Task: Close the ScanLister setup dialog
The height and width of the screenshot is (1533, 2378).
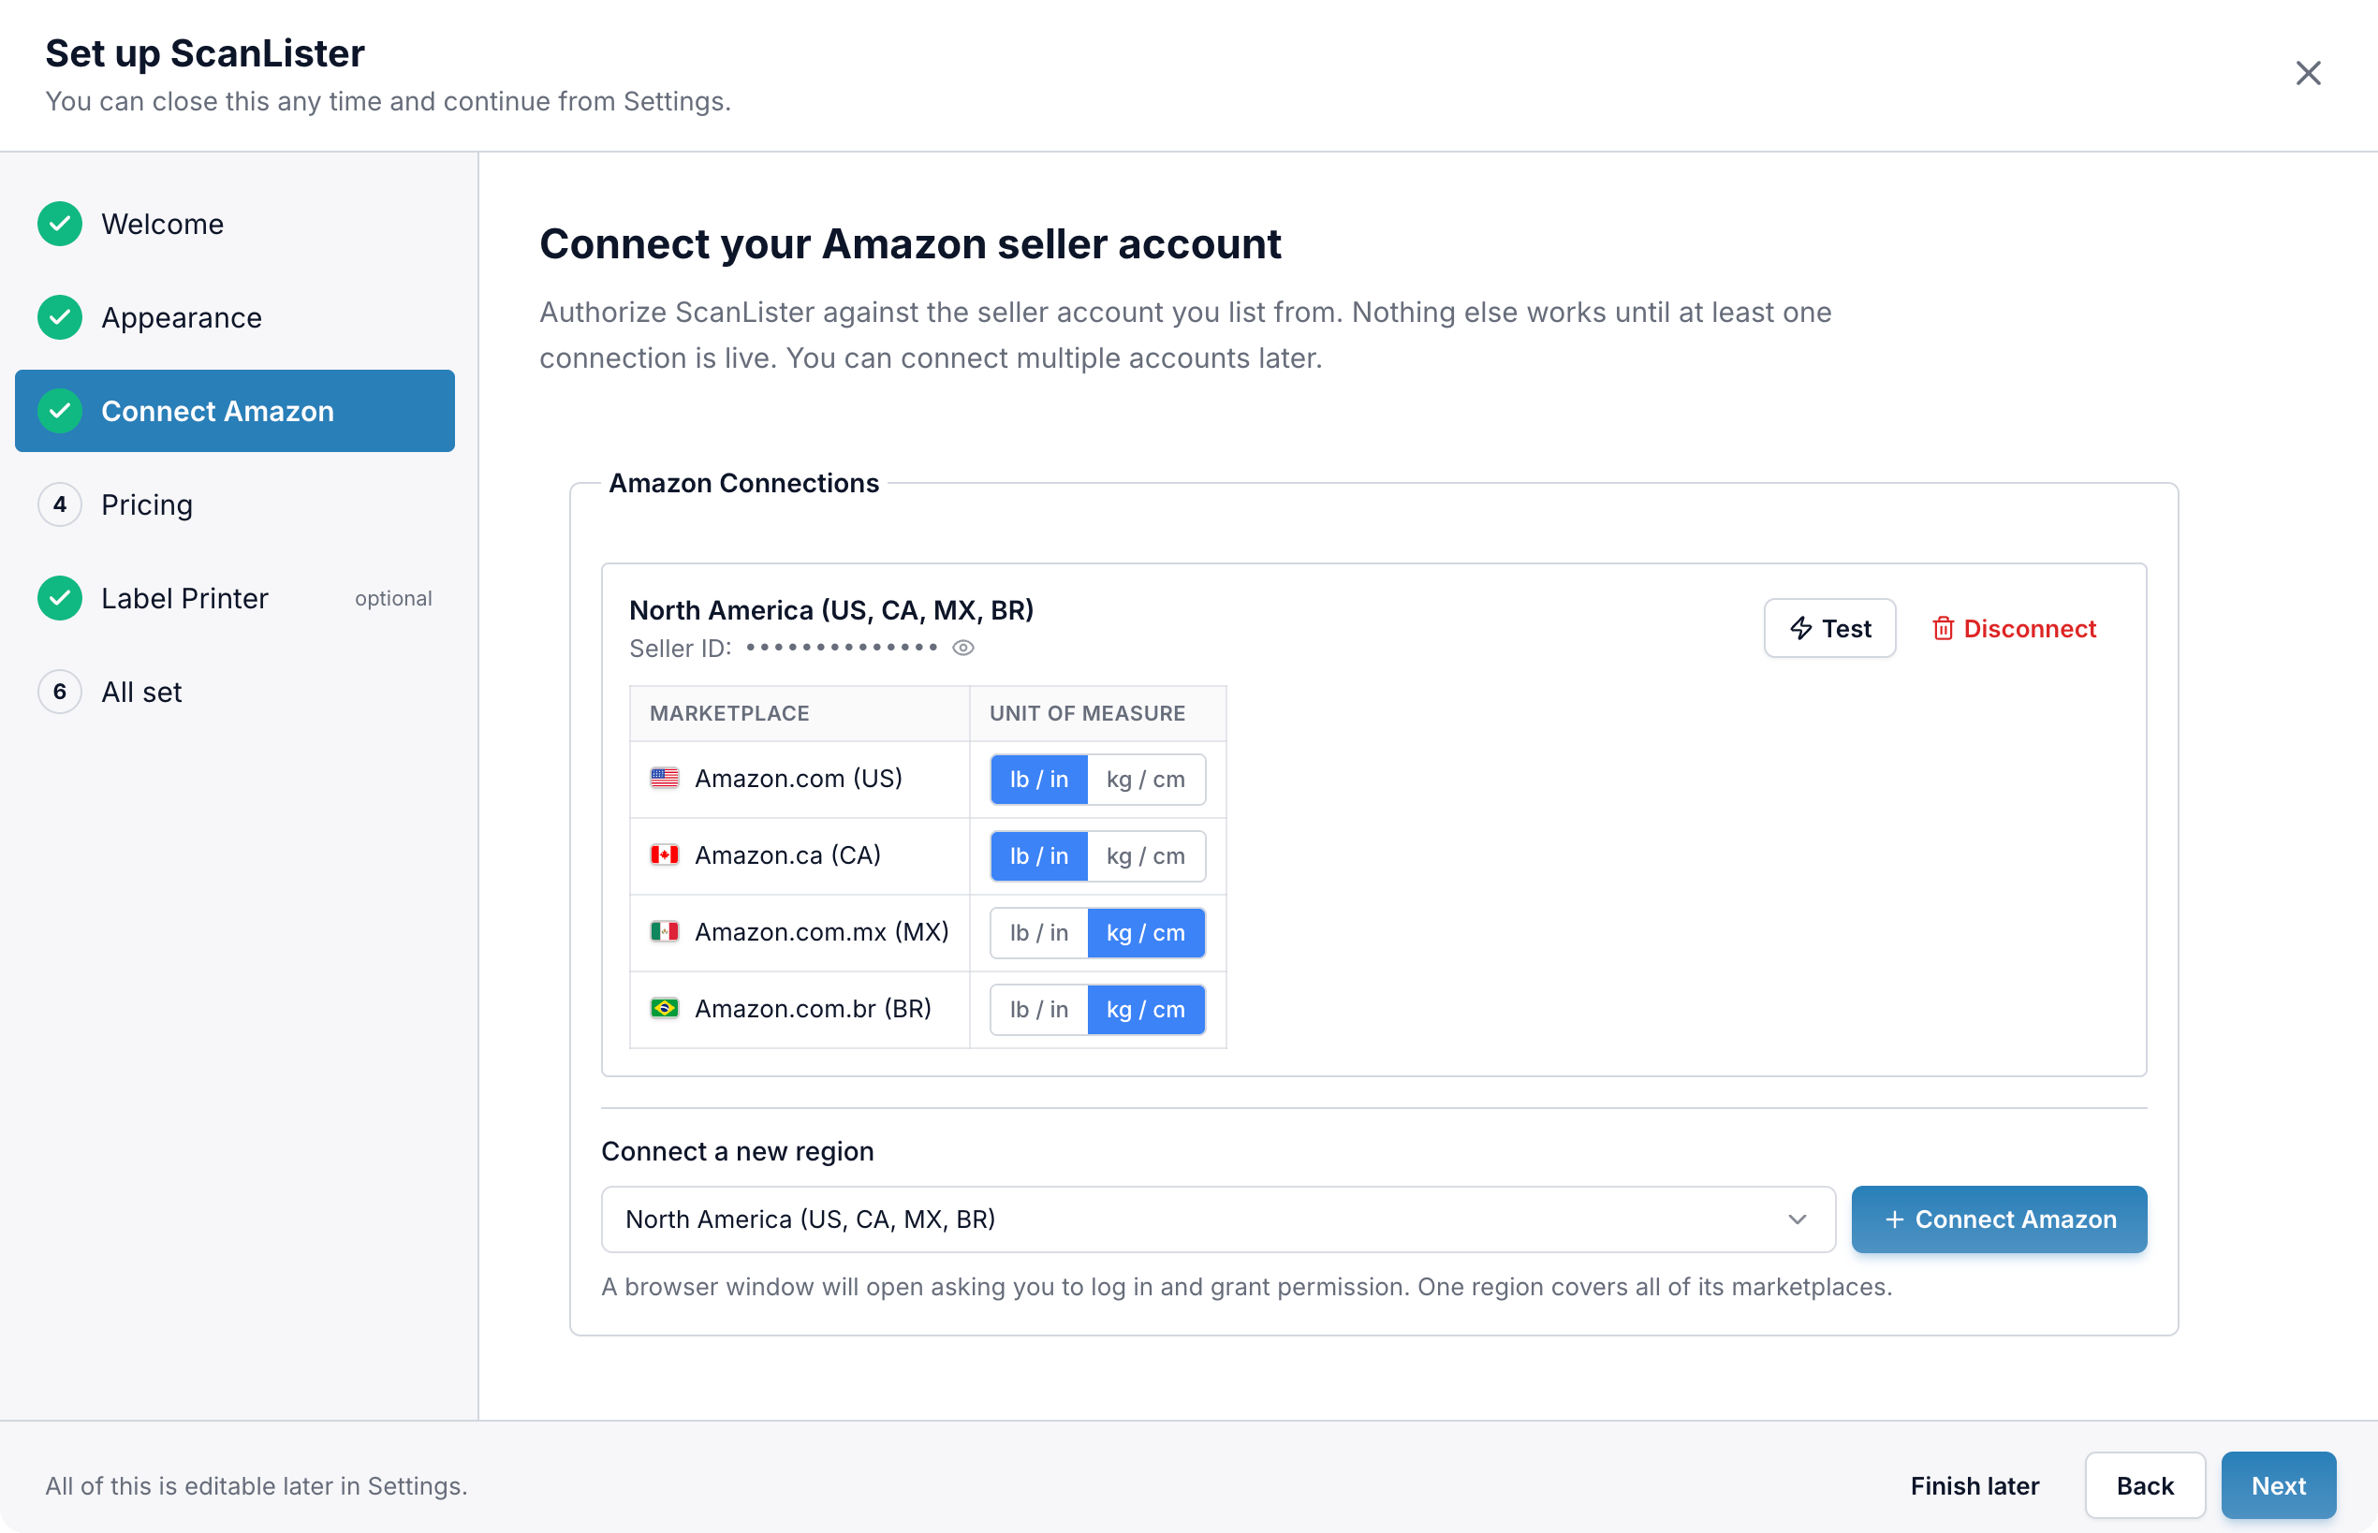Action: pyautogui.click(x=2307, y=74)
